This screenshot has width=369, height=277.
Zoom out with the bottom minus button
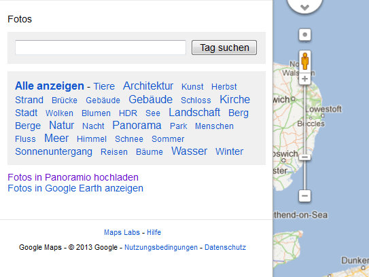[x=304, y=196]
